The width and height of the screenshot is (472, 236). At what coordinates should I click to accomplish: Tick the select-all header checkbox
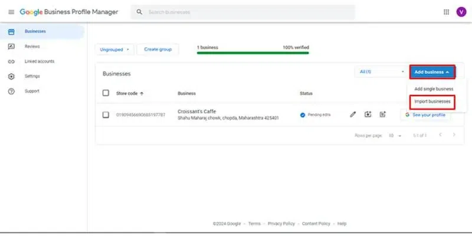tap(106, 93)
